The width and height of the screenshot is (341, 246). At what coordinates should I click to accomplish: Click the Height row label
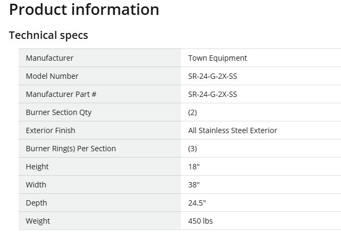pyautogui.click(x=37, y=167)
